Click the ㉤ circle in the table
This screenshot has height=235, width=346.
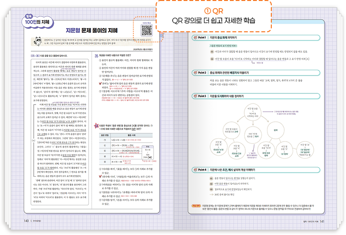[105, 162]
